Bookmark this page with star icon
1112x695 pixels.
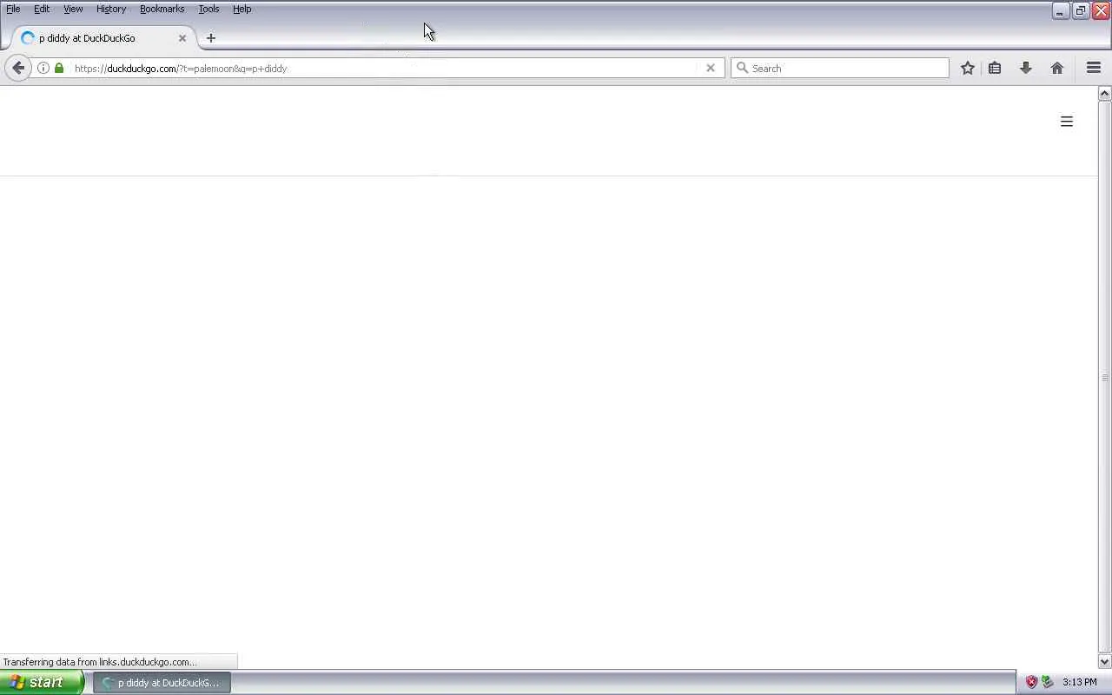(968, 68)
